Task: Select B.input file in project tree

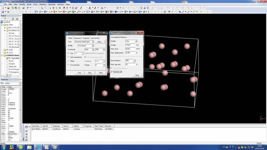Action: tap(12, 64)
